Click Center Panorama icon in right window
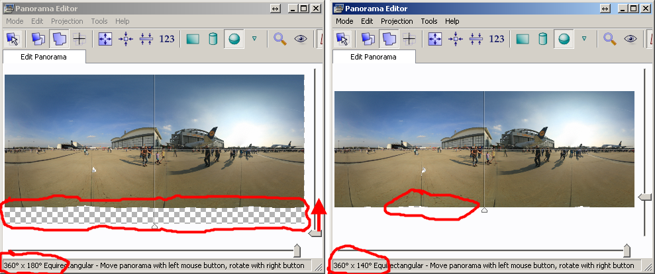 click(455, 39)
